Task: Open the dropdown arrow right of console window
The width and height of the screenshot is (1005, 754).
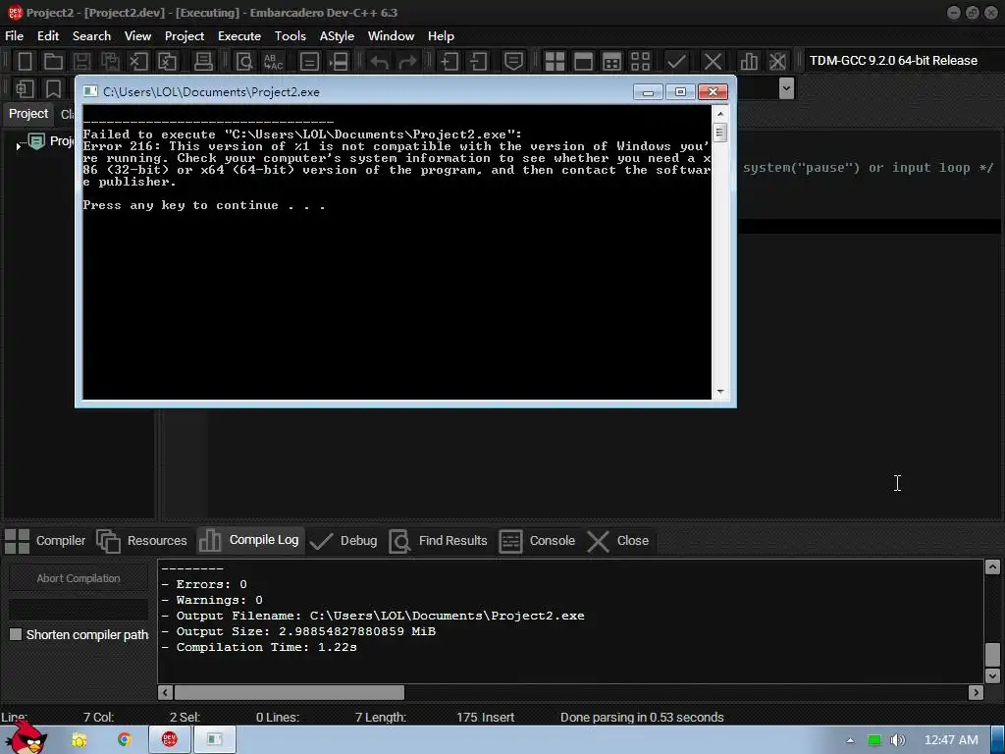Action: pyautogui.click(x=786, y=88)
